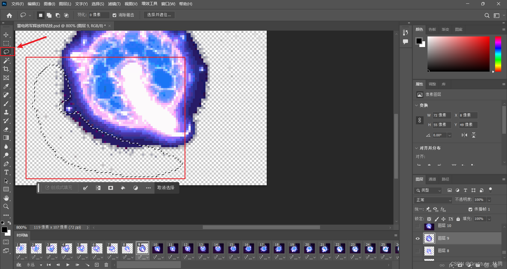Select the Spot Healing Brush tool

tap(6, 95)
